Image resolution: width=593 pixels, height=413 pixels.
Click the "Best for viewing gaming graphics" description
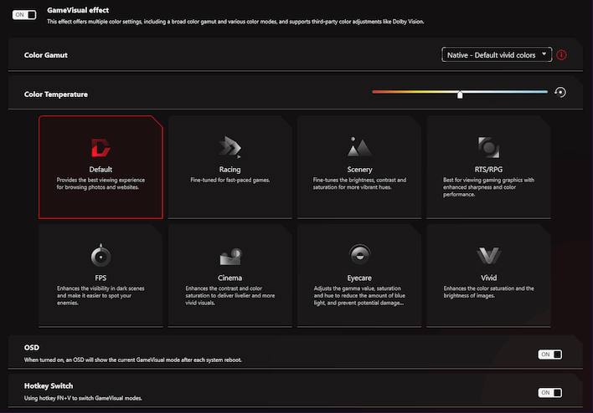(488, 187)
